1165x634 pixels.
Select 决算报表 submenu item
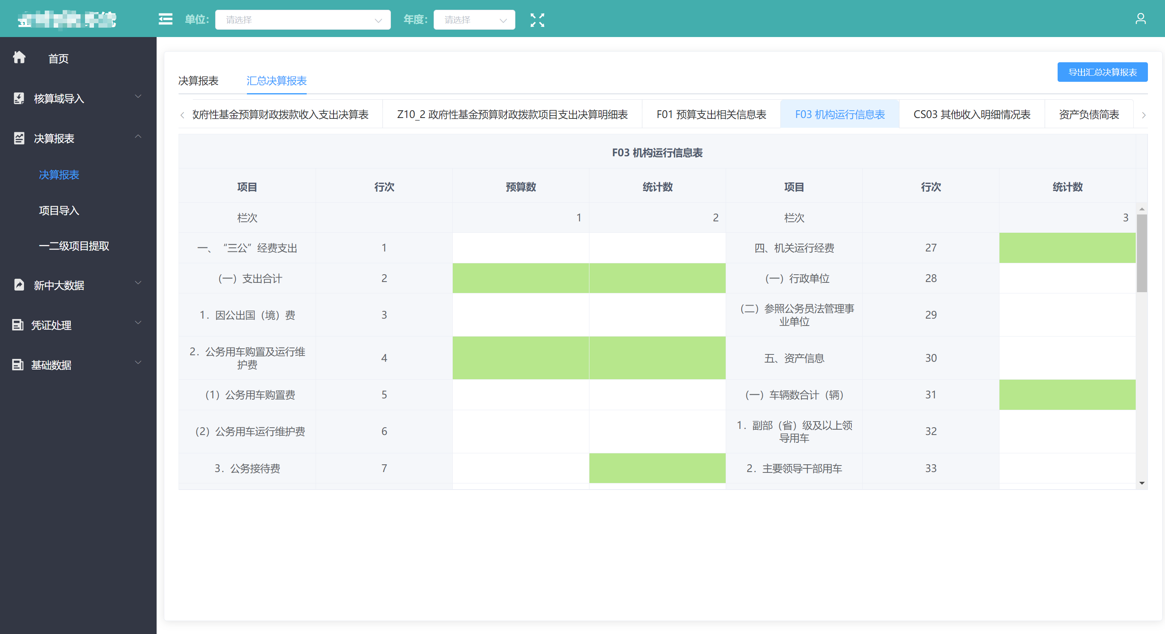[59, 175]
